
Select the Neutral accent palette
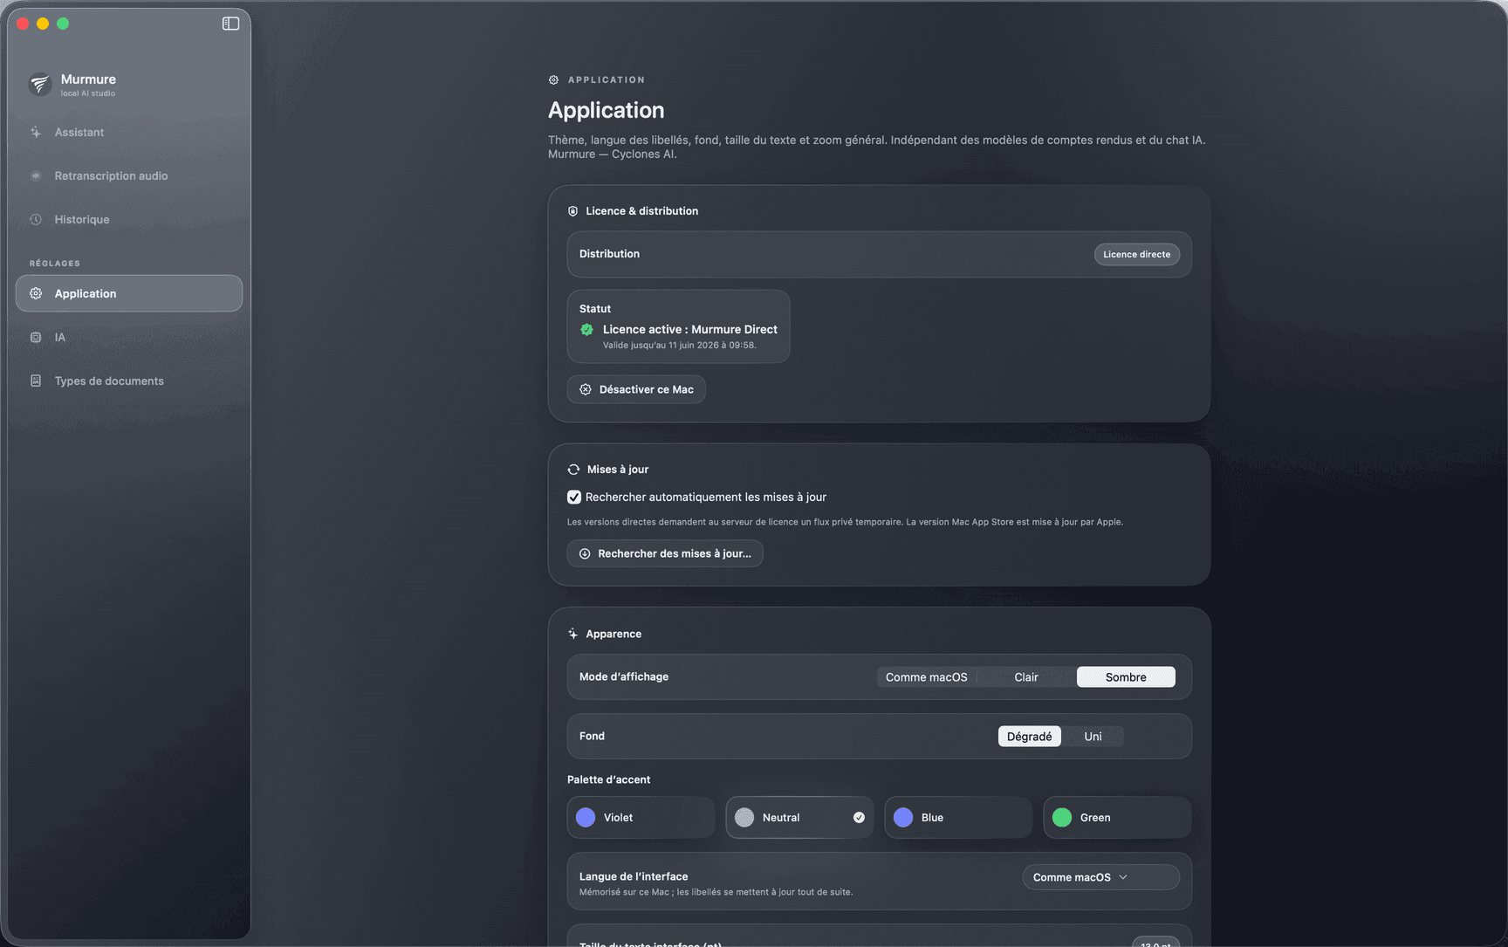[x=799, y=818]
